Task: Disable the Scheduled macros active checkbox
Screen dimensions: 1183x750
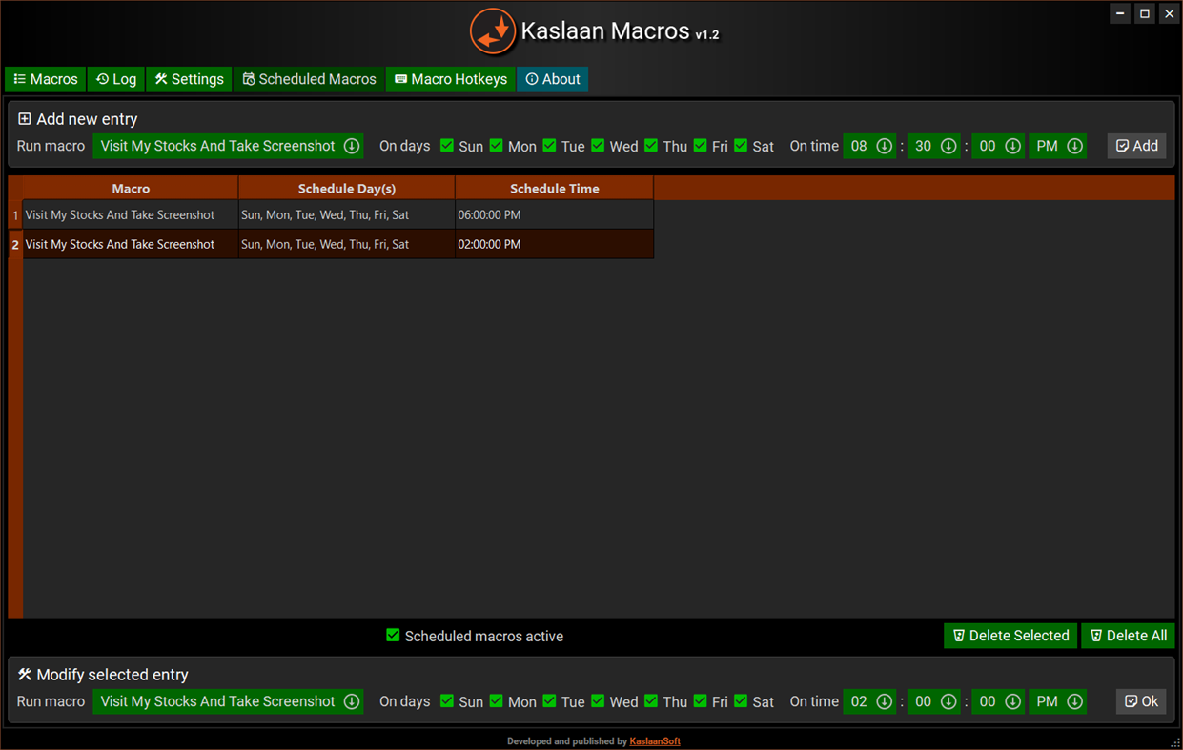Action: click(x=392, y=636)
